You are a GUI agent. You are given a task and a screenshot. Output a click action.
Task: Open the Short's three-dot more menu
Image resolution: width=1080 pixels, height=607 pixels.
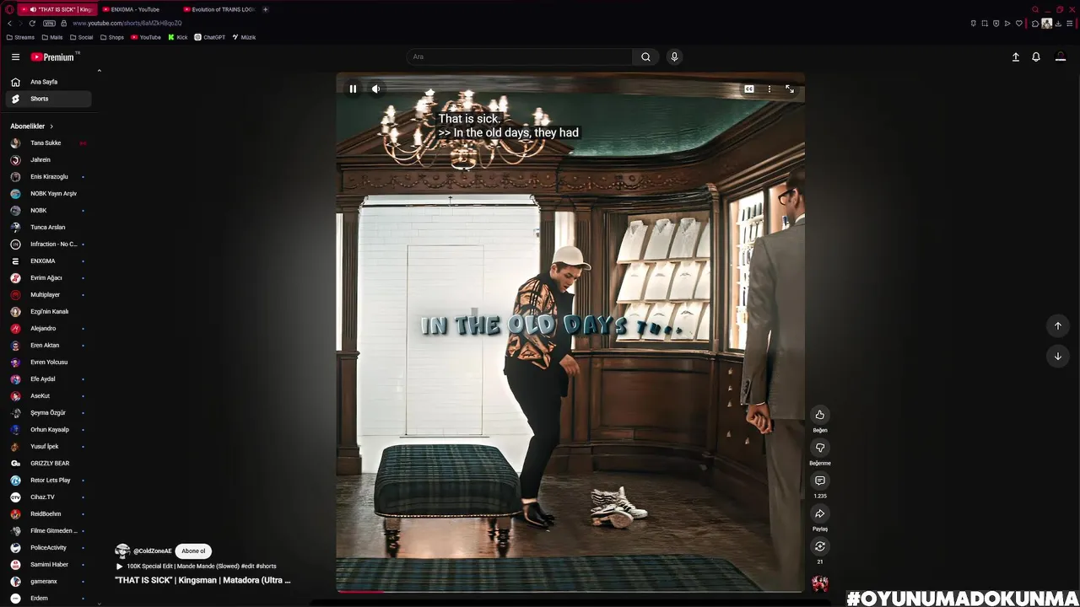tap(769, 89)
